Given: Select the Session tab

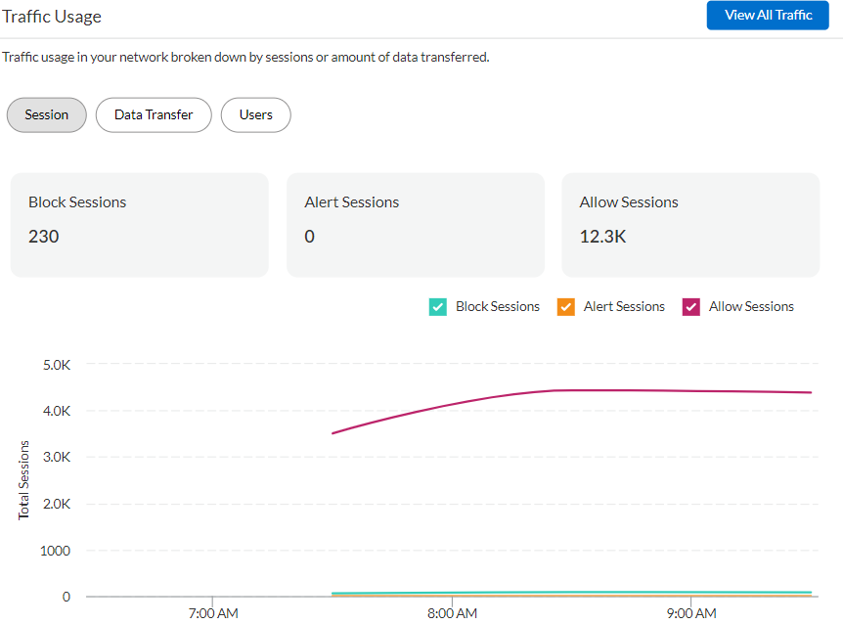Looking at the screenshot, I should [47, 115].
